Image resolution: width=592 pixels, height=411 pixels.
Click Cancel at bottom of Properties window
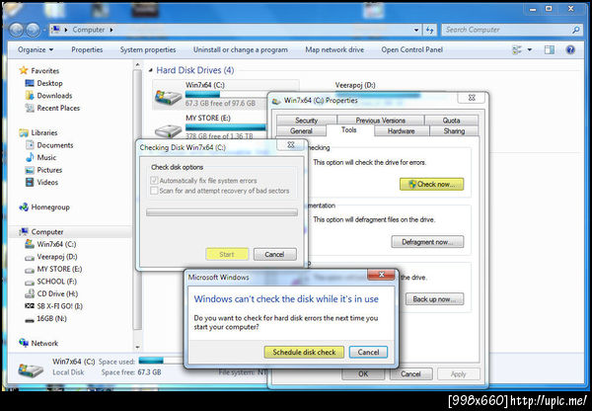click(410, 373)
